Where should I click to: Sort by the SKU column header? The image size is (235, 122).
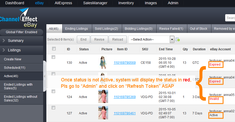(x=145, y=49)
